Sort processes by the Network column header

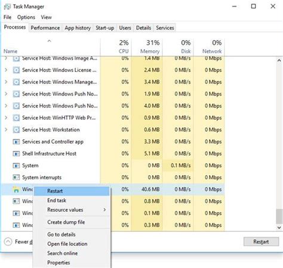[x=209, y=47]
